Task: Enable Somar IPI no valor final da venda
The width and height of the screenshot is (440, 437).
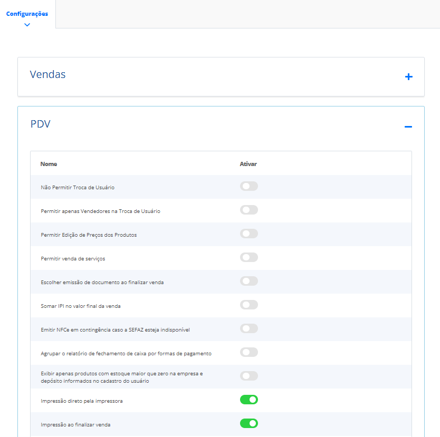Action: [249, 305]
